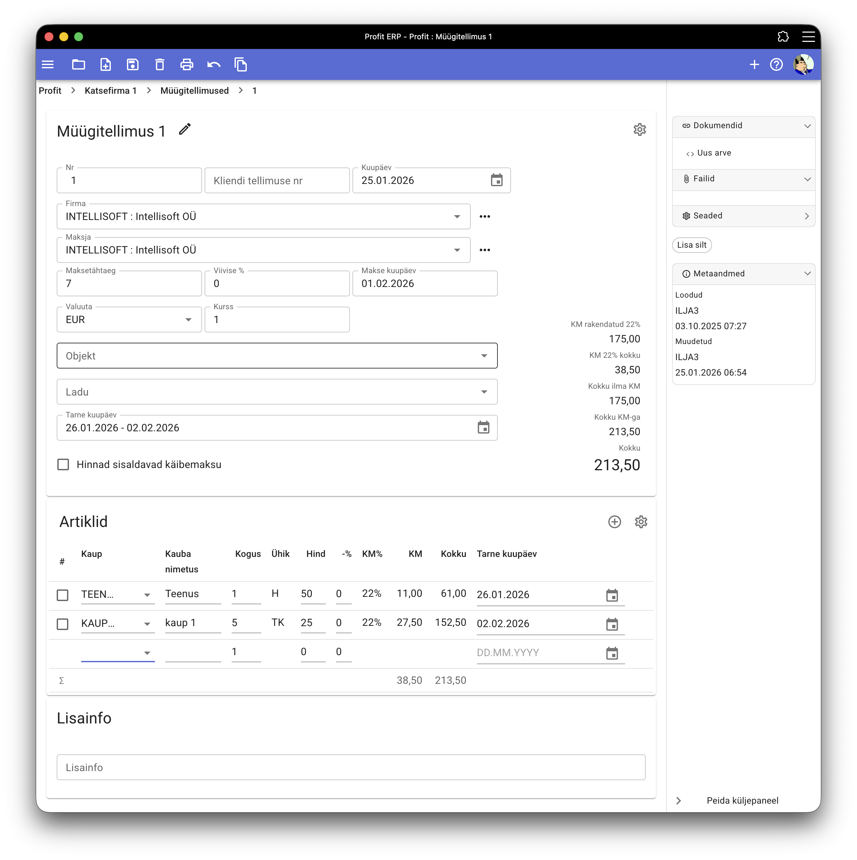The image size is (857, 860).
Task: Check the Teenus article row checkbox
Action: [63, 595]
